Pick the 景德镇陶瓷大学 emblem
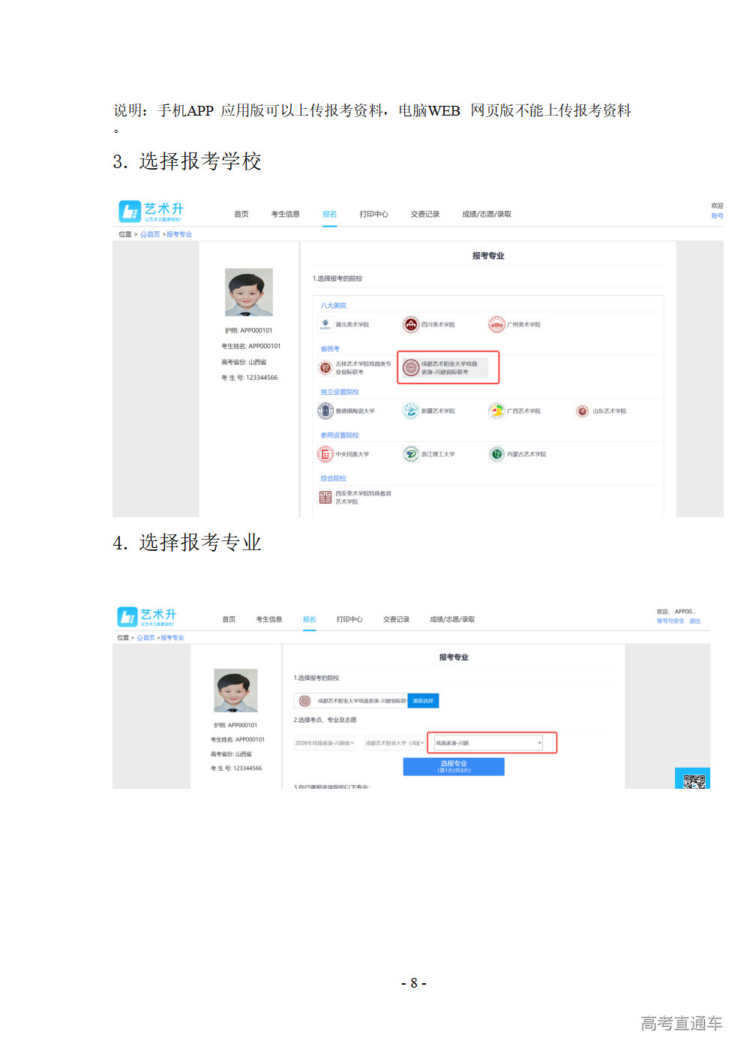 coord(325,411)
